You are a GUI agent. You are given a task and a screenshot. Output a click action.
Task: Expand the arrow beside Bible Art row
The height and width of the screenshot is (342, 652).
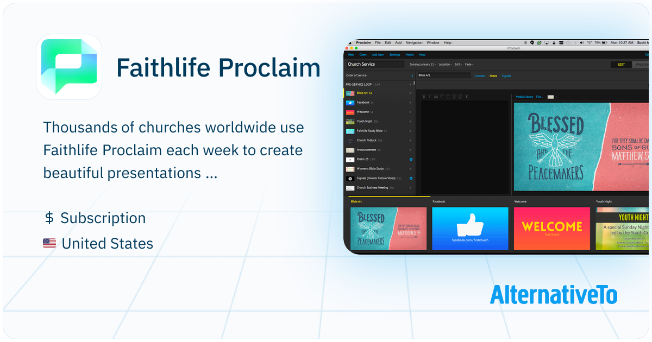tap(410, 93)
